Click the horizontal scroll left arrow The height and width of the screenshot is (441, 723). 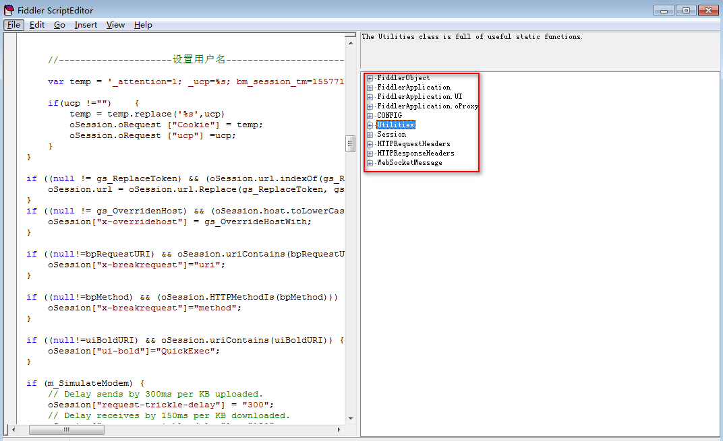pyautogui.click(x=13, y=430)
